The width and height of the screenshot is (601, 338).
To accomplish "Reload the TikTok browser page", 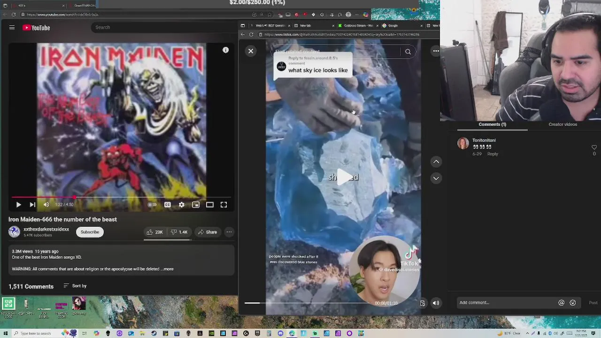I will [251, 35].
